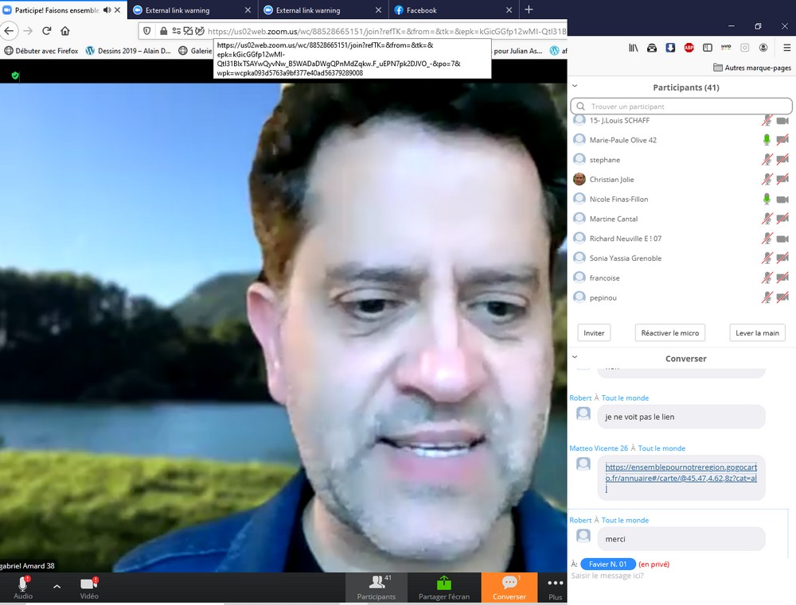The height and width of the screenshot is (605, 796).
Task: Mute the tab via its speaker icon
Action: pyautogui.click(x=107, y=10)
